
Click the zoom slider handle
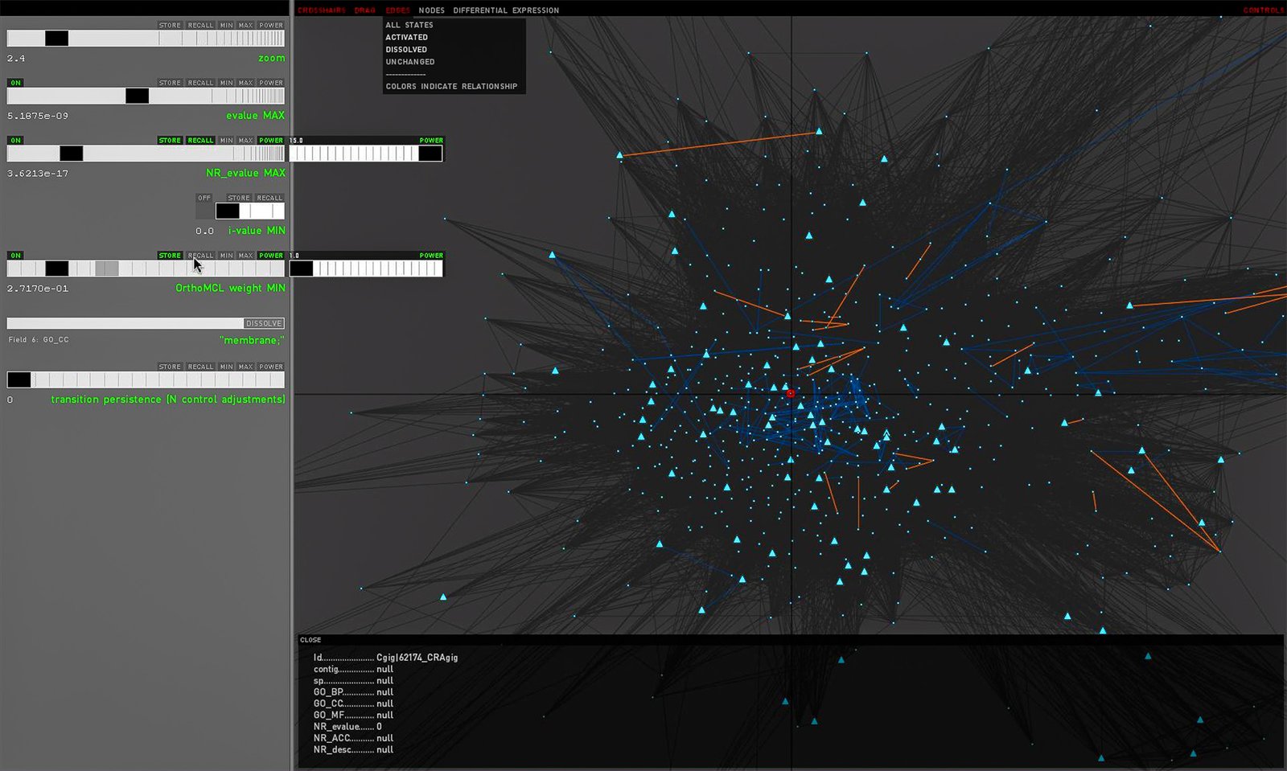pos(56,38)
